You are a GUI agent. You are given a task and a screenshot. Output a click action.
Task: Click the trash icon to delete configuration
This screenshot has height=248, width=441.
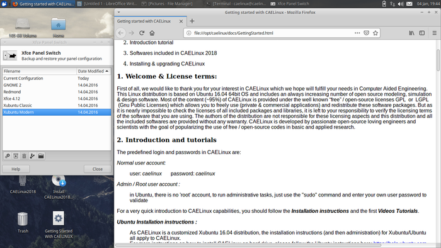coord(24,156)
